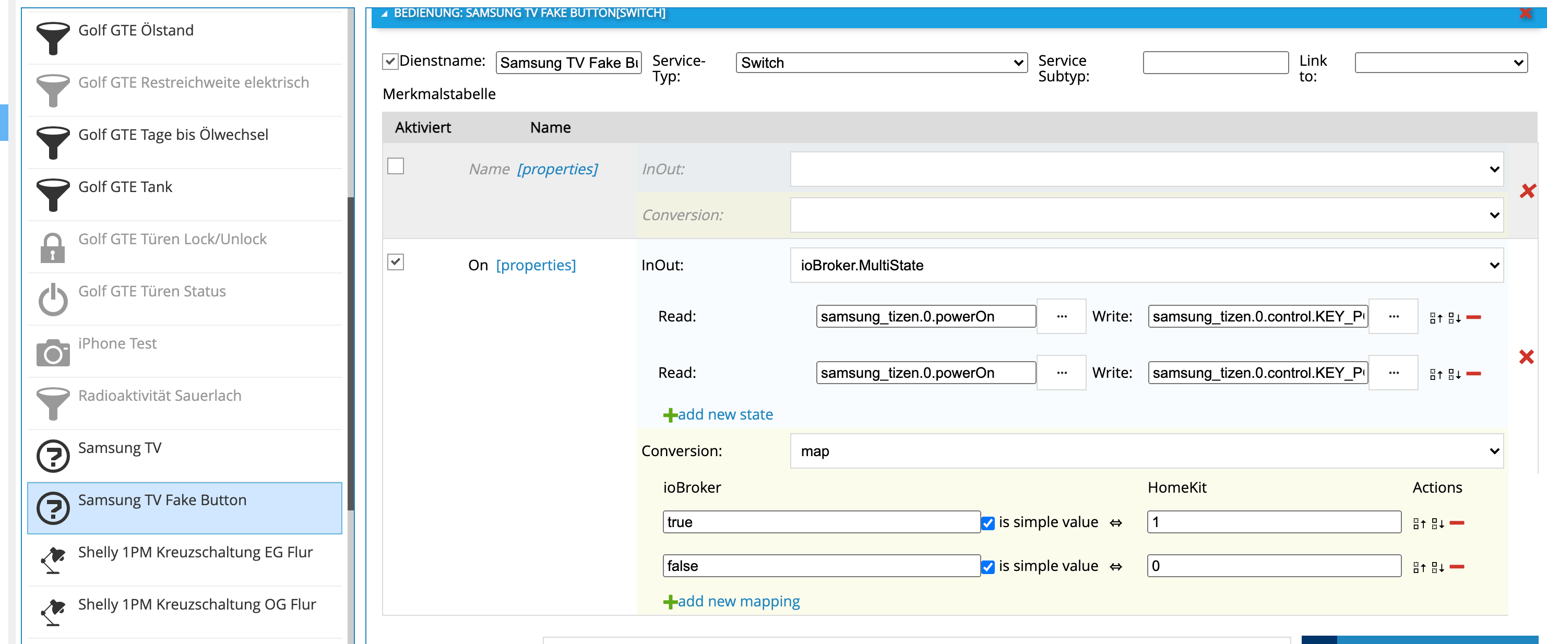Toggle the Dienstname checkbox

(390, 61)
